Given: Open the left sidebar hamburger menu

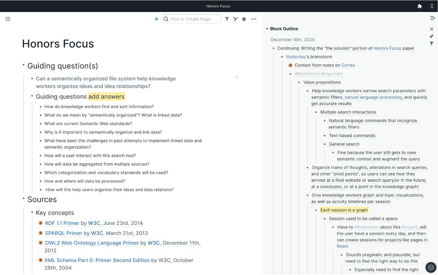Looking at the screenshot, I should click(8, 19).
